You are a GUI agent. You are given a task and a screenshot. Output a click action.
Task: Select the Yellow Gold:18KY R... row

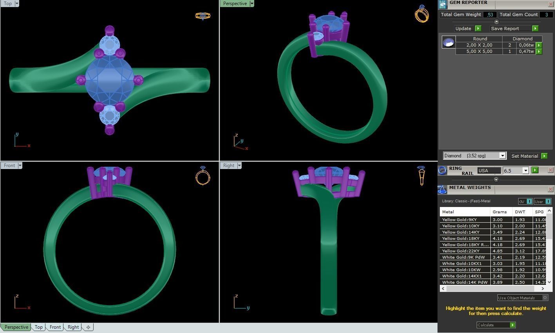tap(494, 245)
